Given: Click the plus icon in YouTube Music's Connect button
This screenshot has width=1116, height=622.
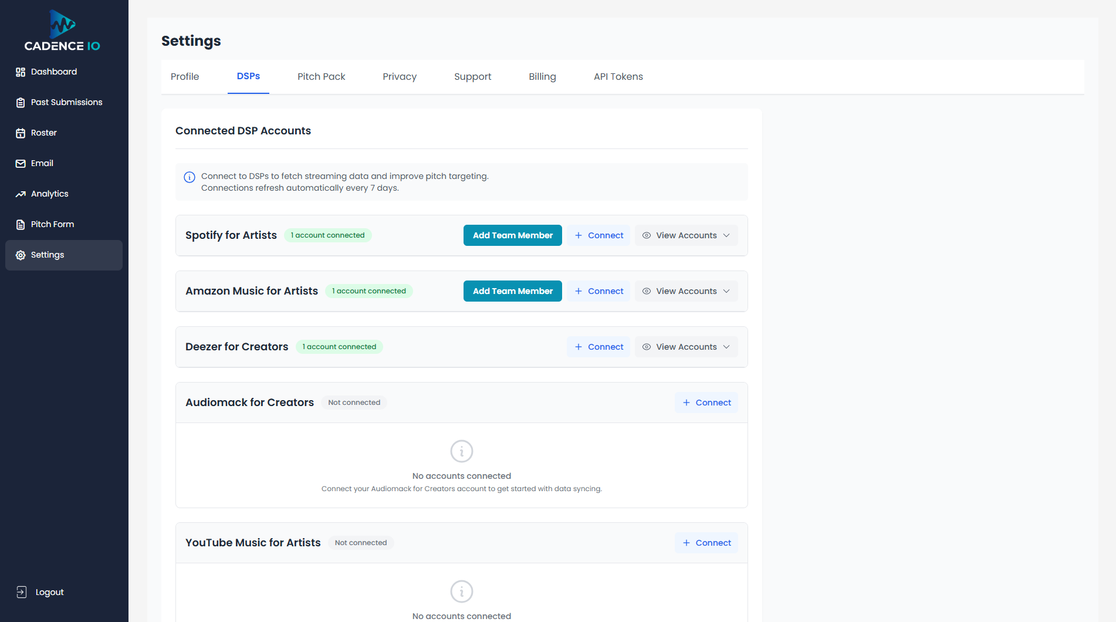Looking at the screenshot, I should click(686, 543).
